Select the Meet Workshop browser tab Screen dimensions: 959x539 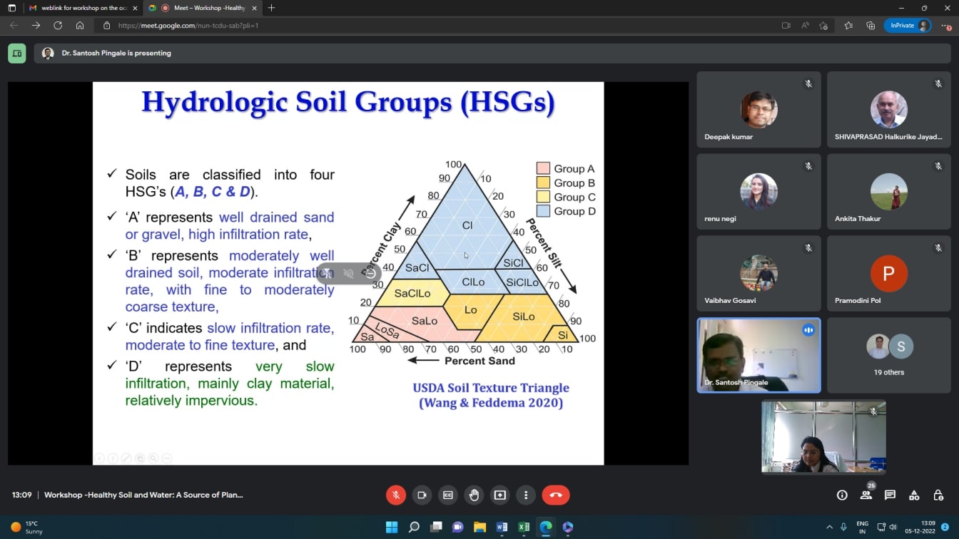tap(207, 8)
